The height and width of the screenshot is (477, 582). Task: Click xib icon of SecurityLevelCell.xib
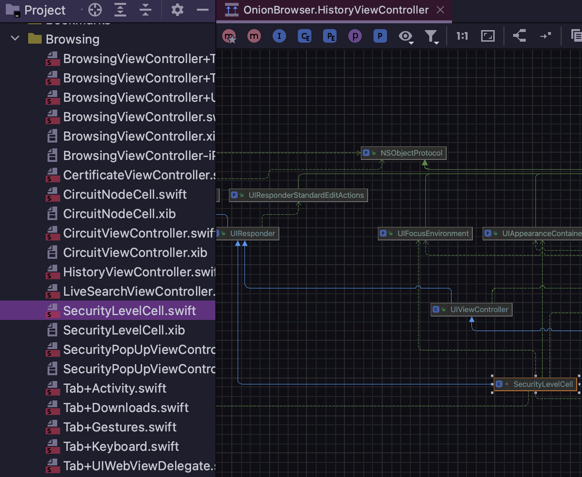click(x=52, y=330)
